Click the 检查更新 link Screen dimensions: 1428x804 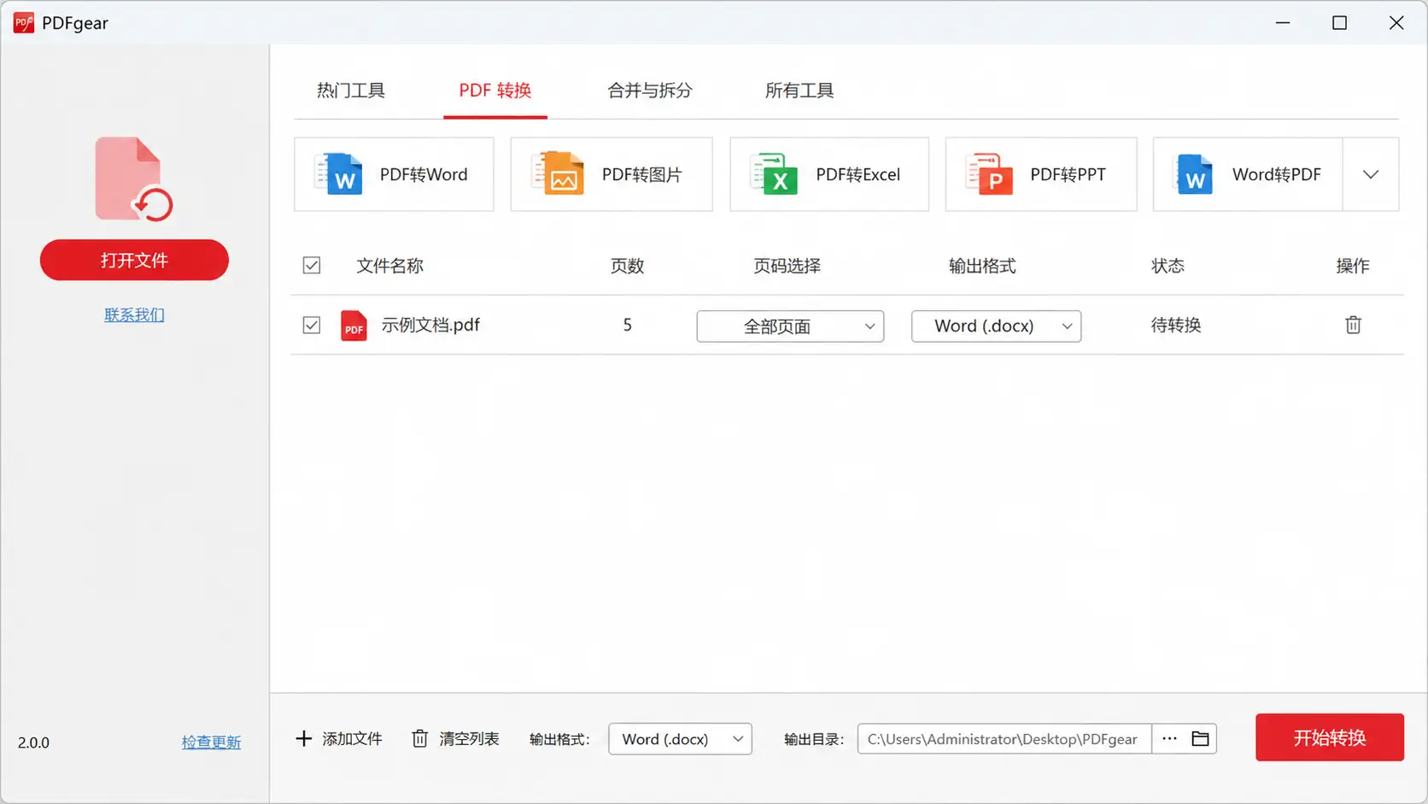pyautogui.click(x=211, y=742)
